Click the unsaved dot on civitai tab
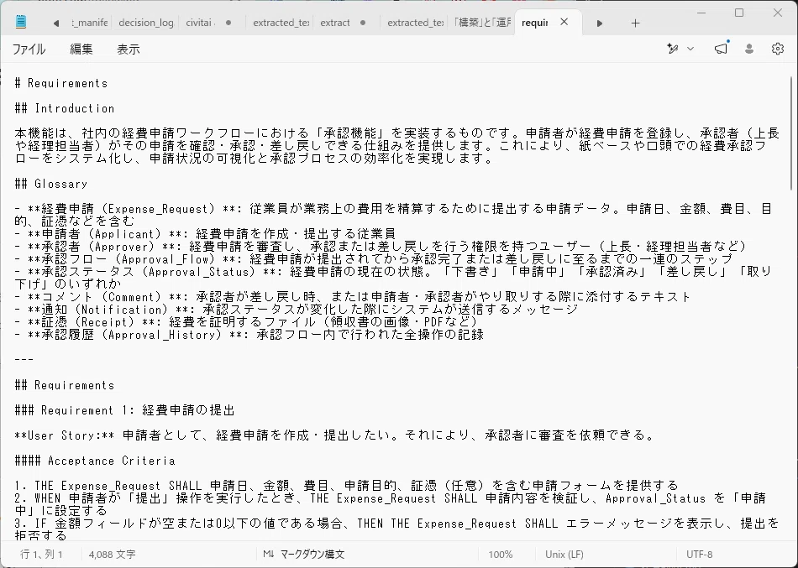Viewport: 798px width, 568px height. tap(228, 23)
